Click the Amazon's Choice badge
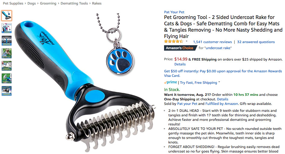 pos(180,48)
